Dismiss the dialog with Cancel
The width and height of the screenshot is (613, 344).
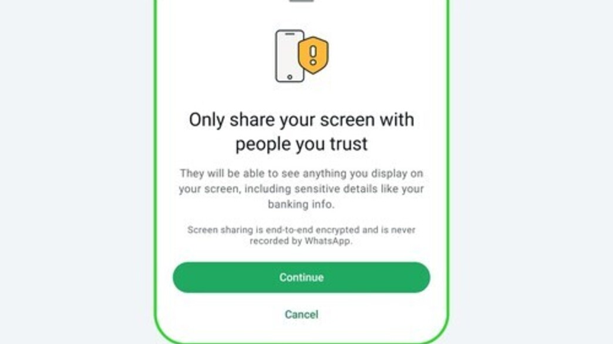(x=301, y=314)
